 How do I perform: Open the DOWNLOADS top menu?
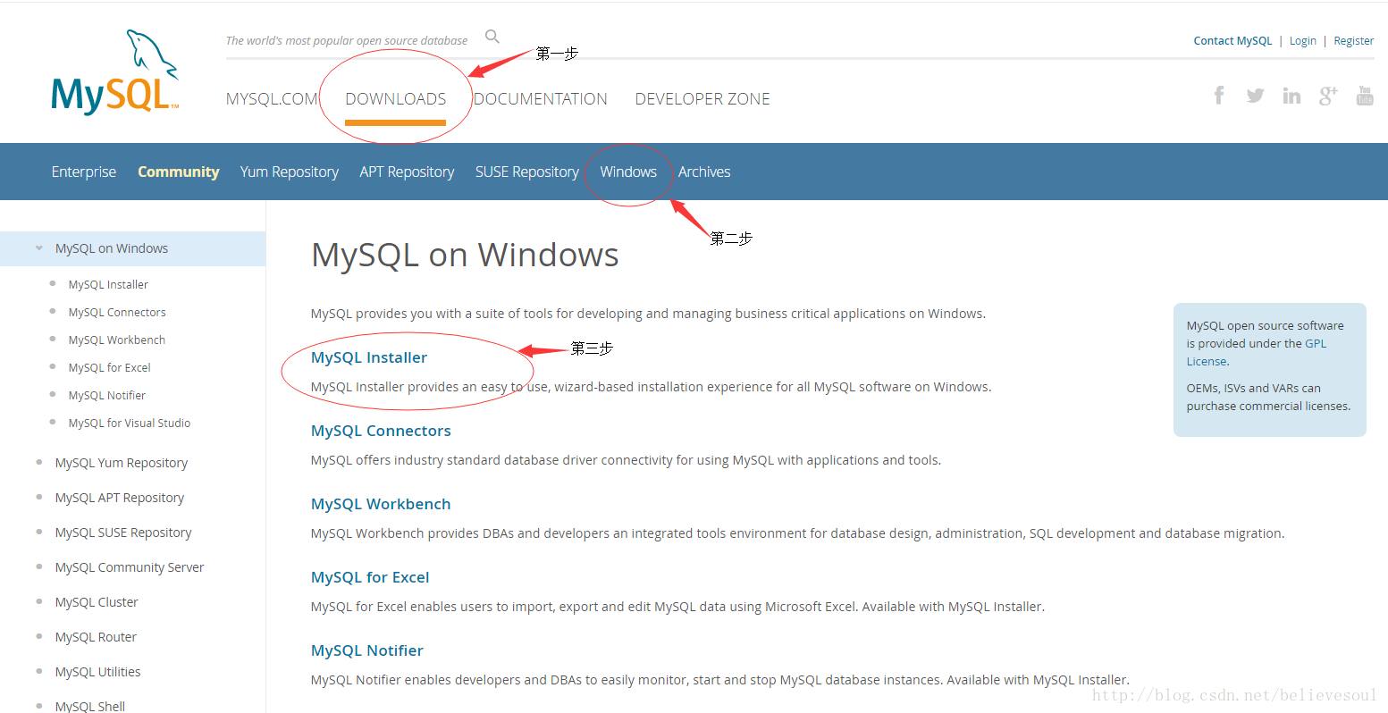point(395,99)
